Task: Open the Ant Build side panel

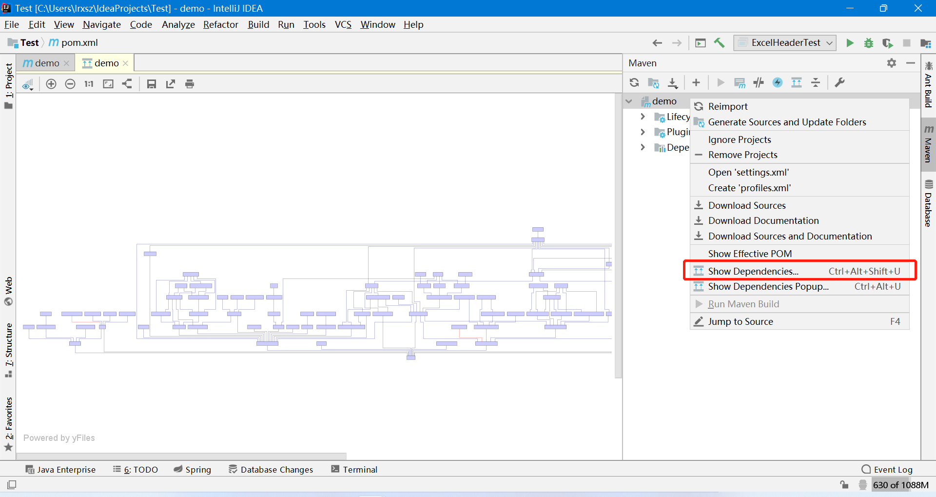Action: pyautogui.click(x=929, y=84)
